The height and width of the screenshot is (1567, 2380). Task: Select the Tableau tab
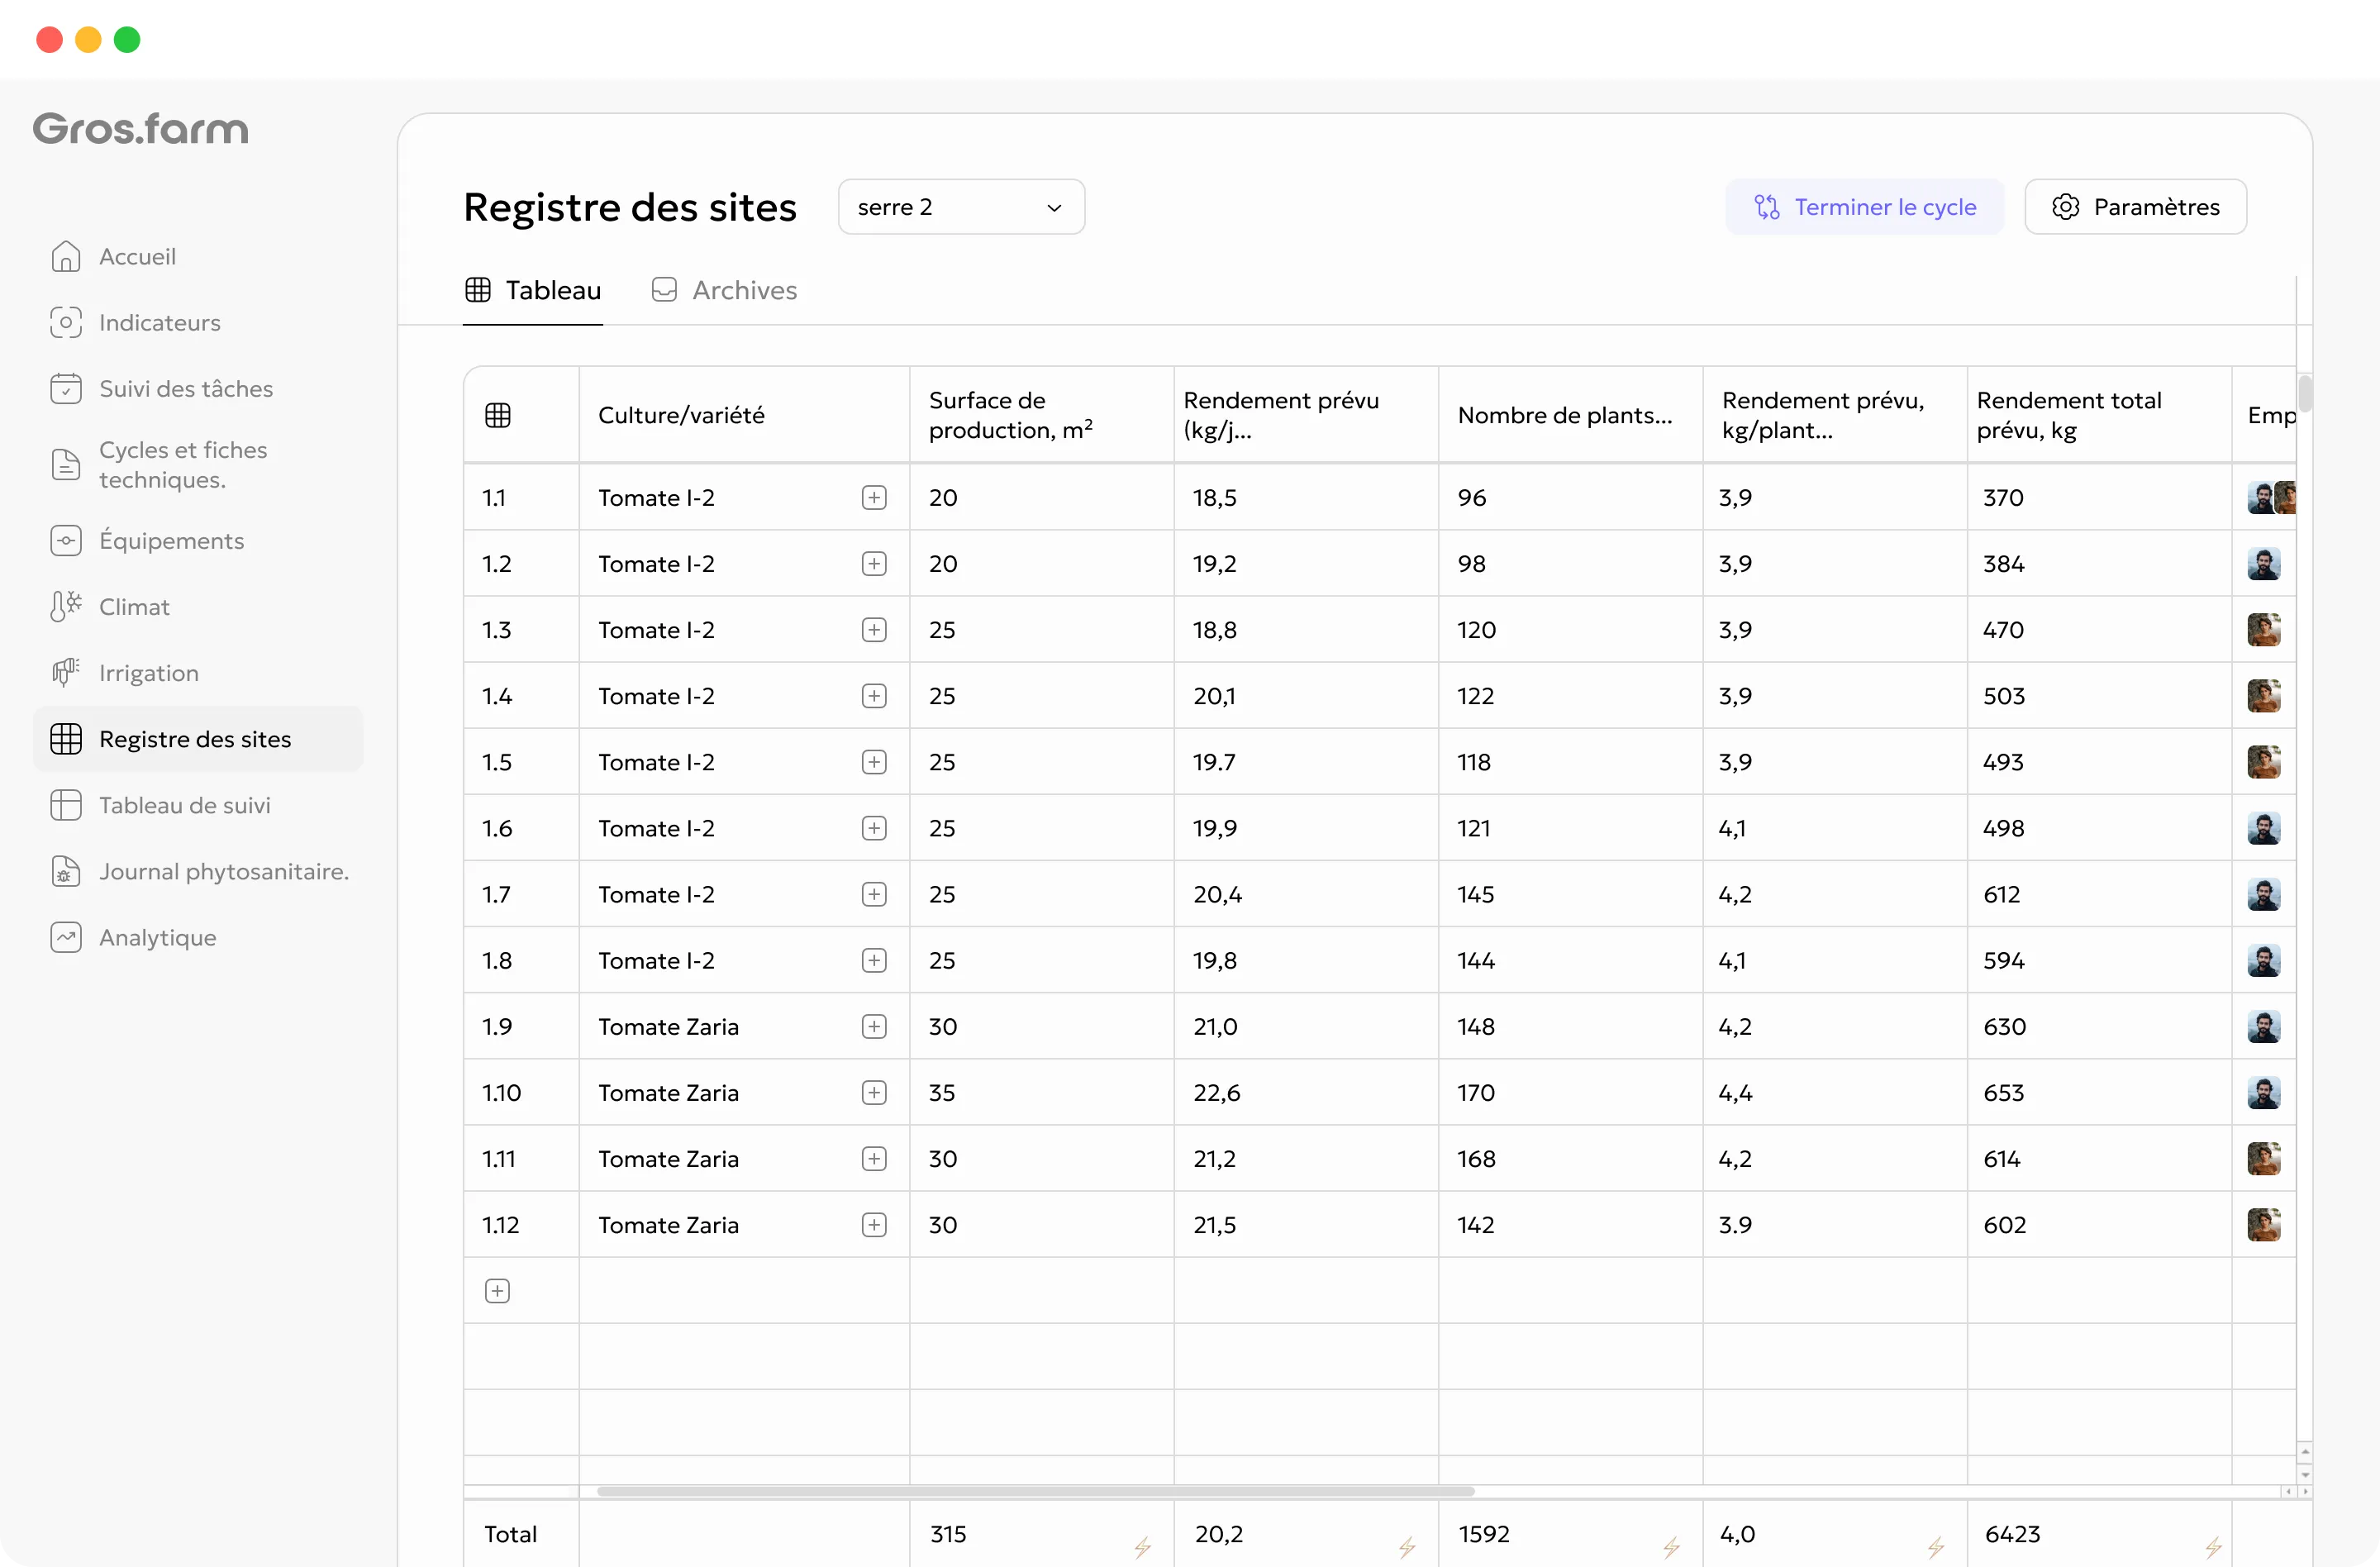point(533,290)
